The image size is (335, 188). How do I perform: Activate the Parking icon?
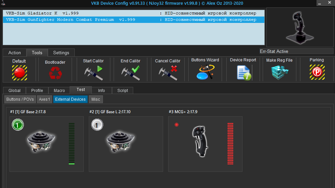[x=317, y=72]
